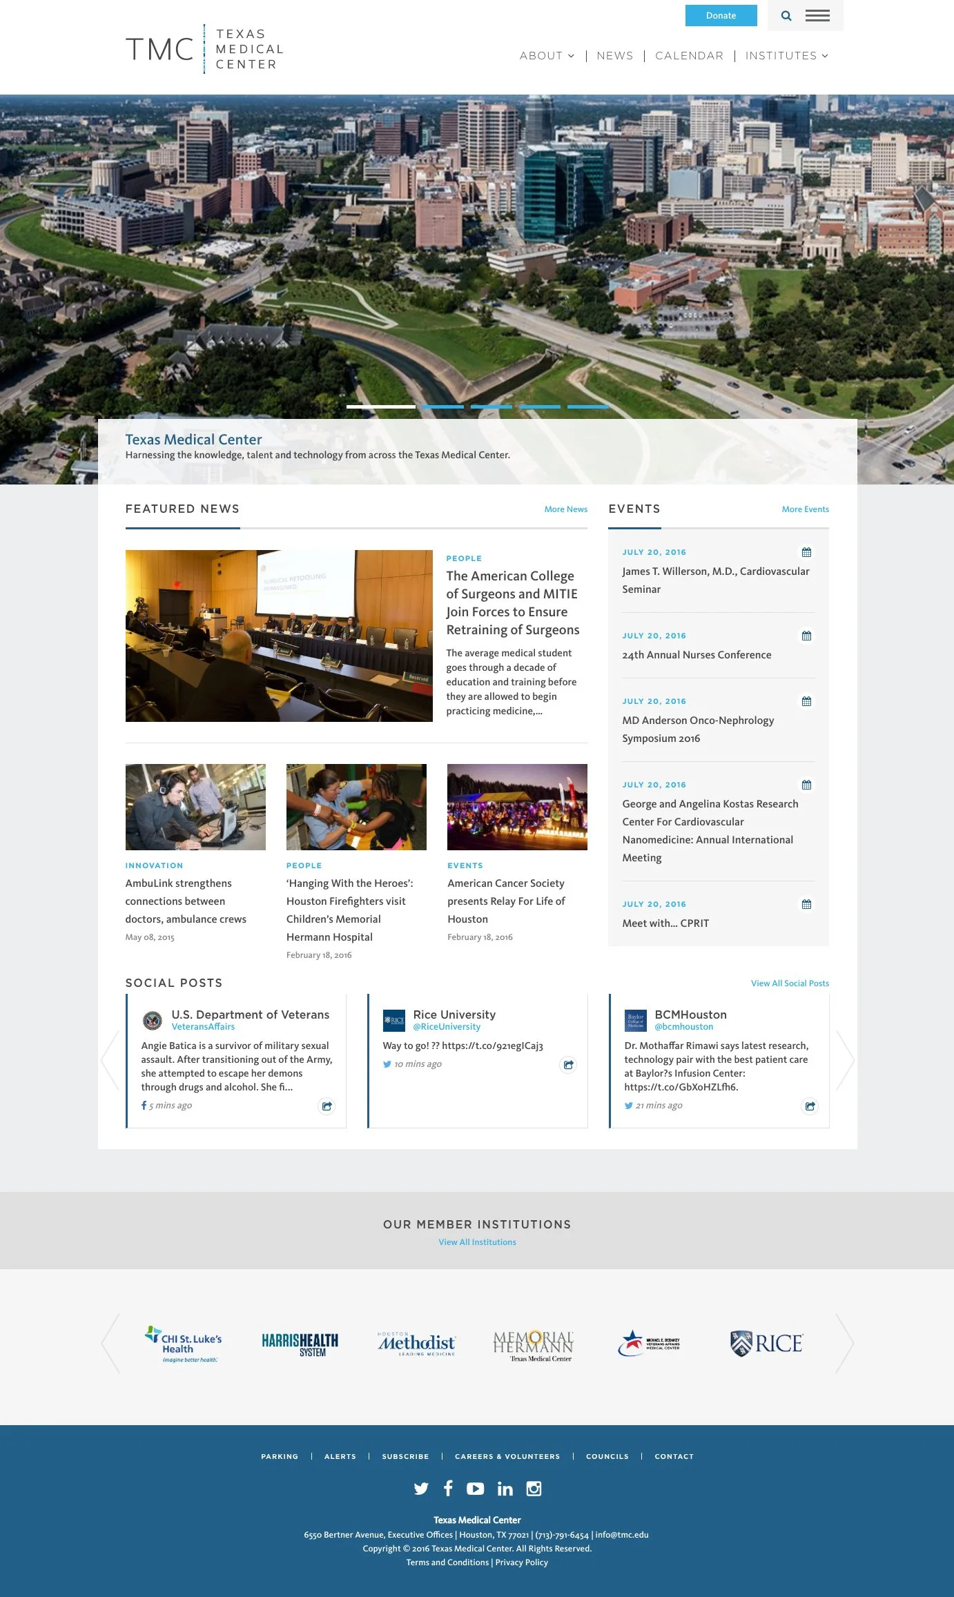Screen dimensions: 954x1597
Task: Click calendar icon for James T. Willerson seminar
Action: click(x=806, y=552)
